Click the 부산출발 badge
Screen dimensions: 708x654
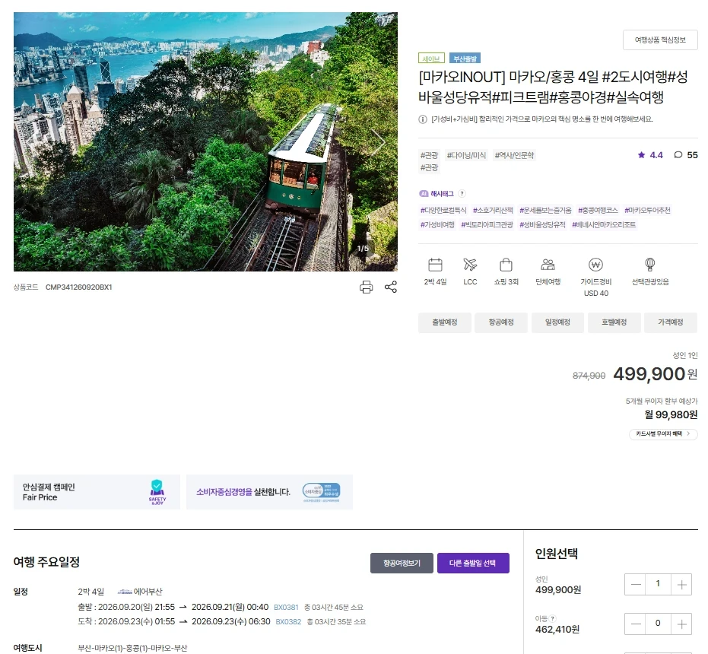(465, 59)
